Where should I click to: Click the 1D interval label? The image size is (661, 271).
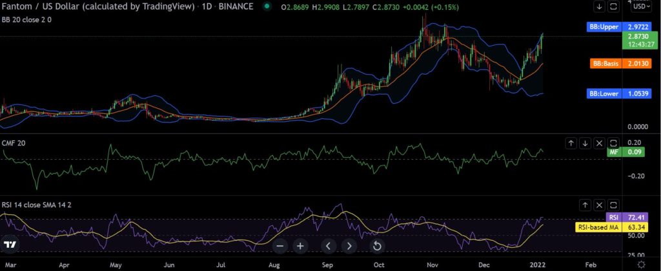[x=207, y=6]
